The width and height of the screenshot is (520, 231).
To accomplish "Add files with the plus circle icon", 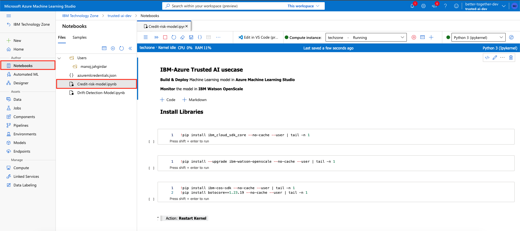I will 113,48.
